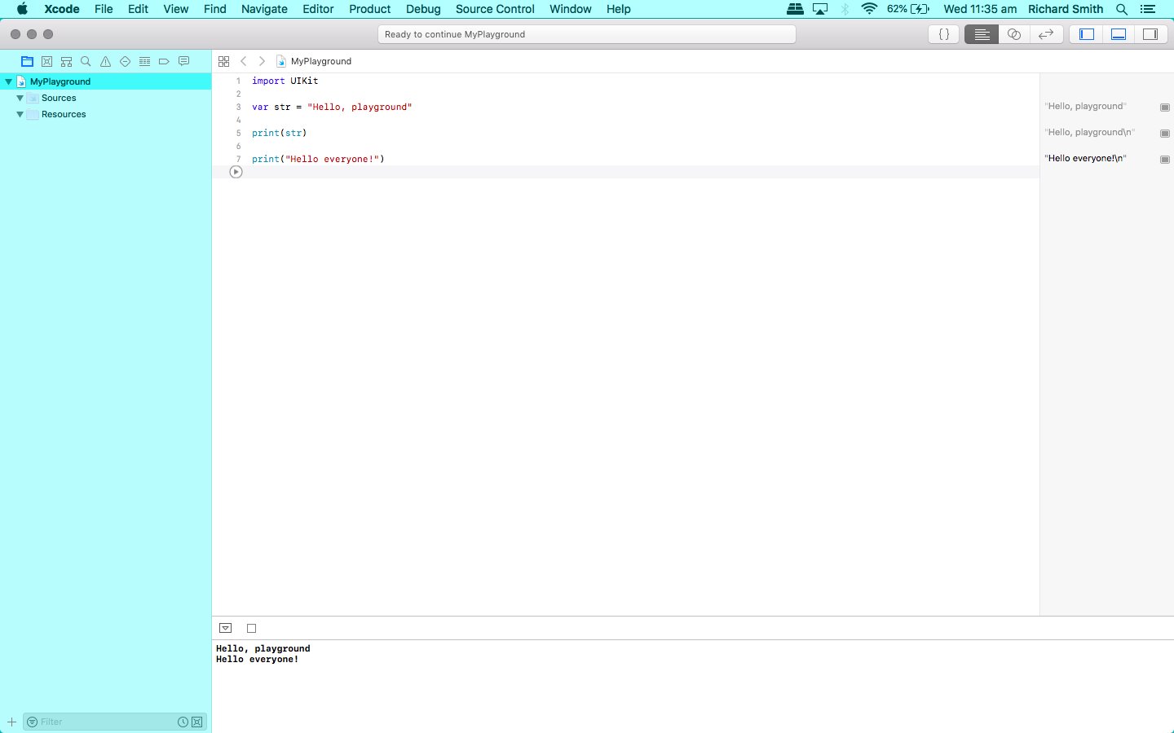Open the Xcode application menu

click(62, 9)
